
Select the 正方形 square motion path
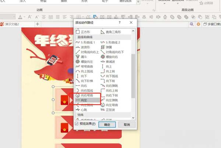(x=83, y=32)
